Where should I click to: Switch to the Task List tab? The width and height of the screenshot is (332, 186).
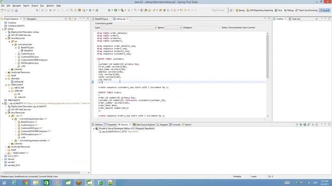(x=294, y=19)
